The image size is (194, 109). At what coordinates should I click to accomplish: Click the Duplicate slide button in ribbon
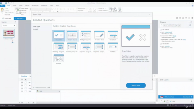pyautogui.click(x=23, y=13)
